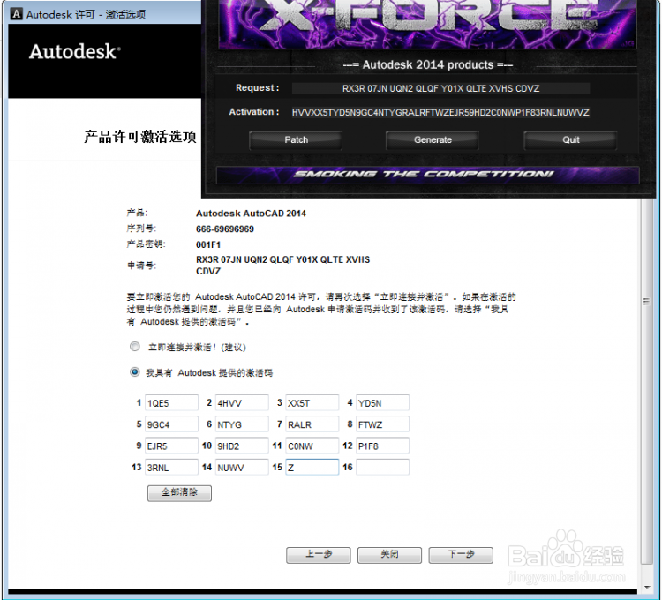Quit the X-Force keygen window
Viewport: 662px width, 600px height.
click(570, 140)
